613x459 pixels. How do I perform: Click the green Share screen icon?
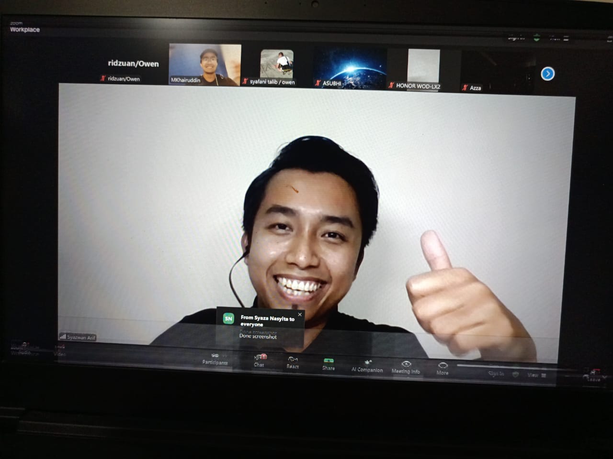tap(329, 363)
